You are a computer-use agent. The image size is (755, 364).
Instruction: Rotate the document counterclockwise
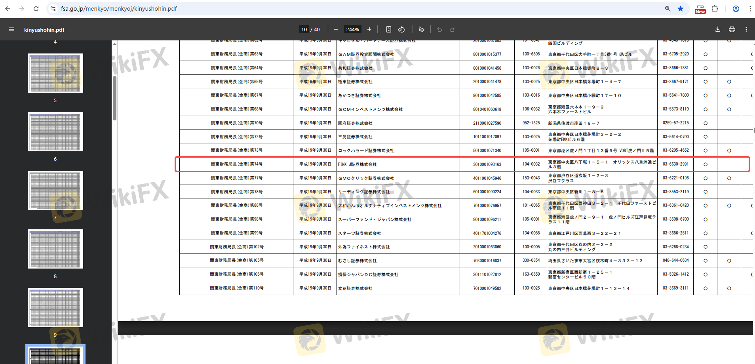(x=401, y=29)
